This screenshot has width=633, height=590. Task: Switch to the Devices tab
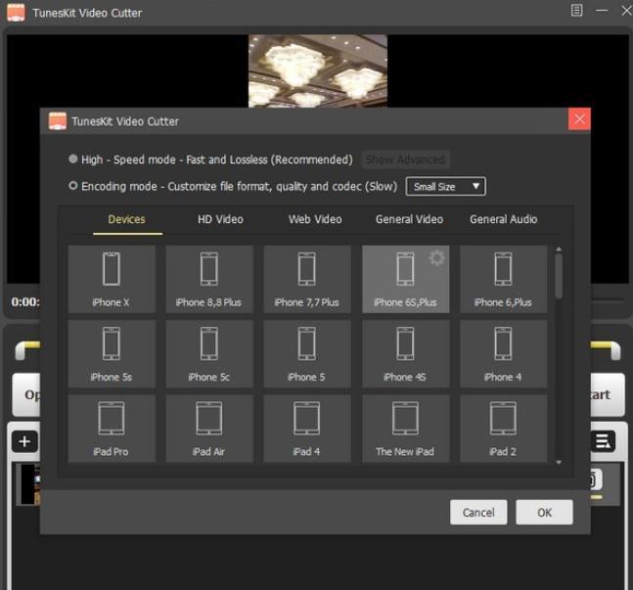pyautogui.click(x=127, y=219)
